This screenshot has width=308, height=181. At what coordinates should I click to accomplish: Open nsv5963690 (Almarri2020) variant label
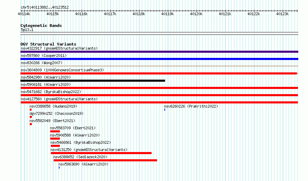83,164
